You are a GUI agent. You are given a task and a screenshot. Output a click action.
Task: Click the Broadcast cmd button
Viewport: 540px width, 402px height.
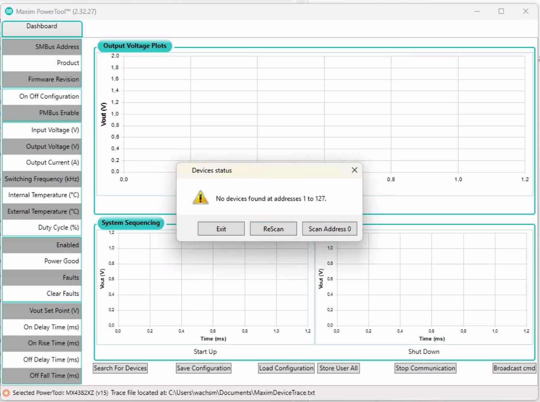(514, 368)
